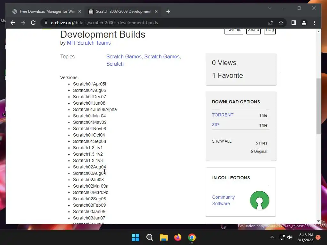
Task: Go back with the browser back arrow
Action: (13, 23)
